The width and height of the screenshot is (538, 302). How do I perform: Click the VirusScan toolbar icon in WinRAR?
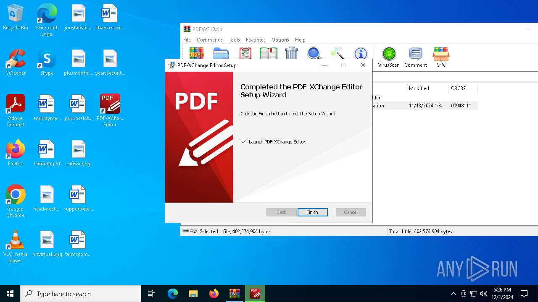pos(389,57)
